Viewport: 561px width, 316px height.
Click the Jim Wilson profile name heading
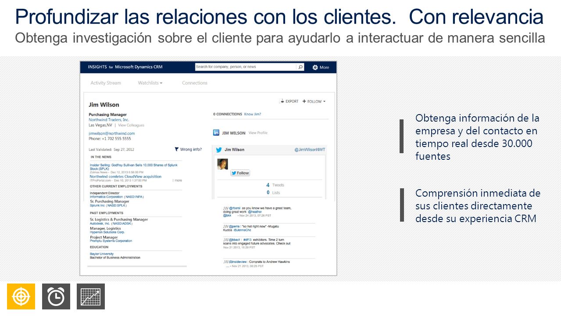click(x=104, y=105)
